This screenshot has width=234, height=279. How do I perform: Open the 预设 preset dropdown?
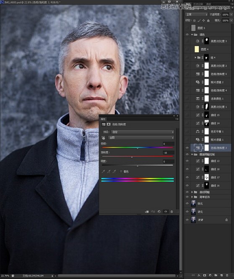tap(143, 132)
